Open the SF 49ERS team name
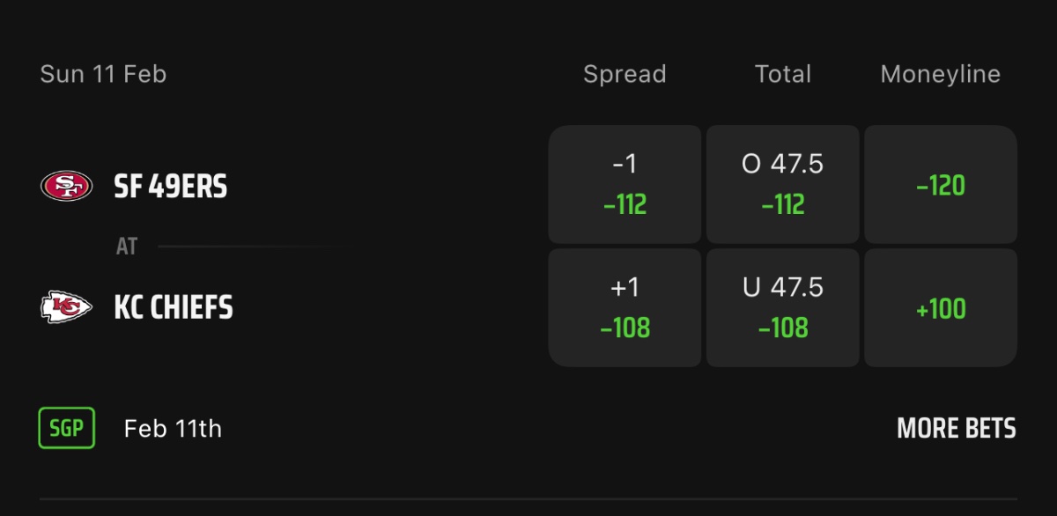The height and width of the screenshot is (516, 1057). pos(171,187)
